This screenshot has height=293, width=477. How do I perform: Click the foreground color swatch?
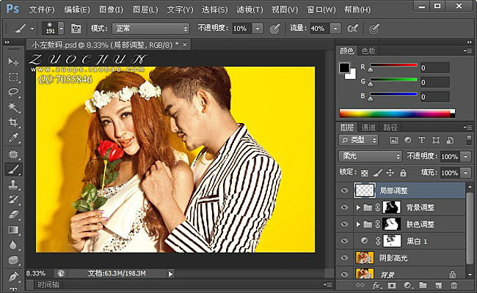pyautogui.click(x=344, y=67)
